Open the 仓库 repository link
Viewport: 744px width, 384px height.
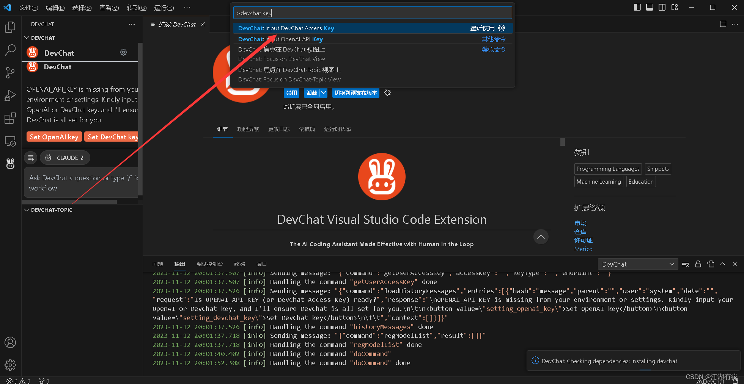[x=580, y=232]
